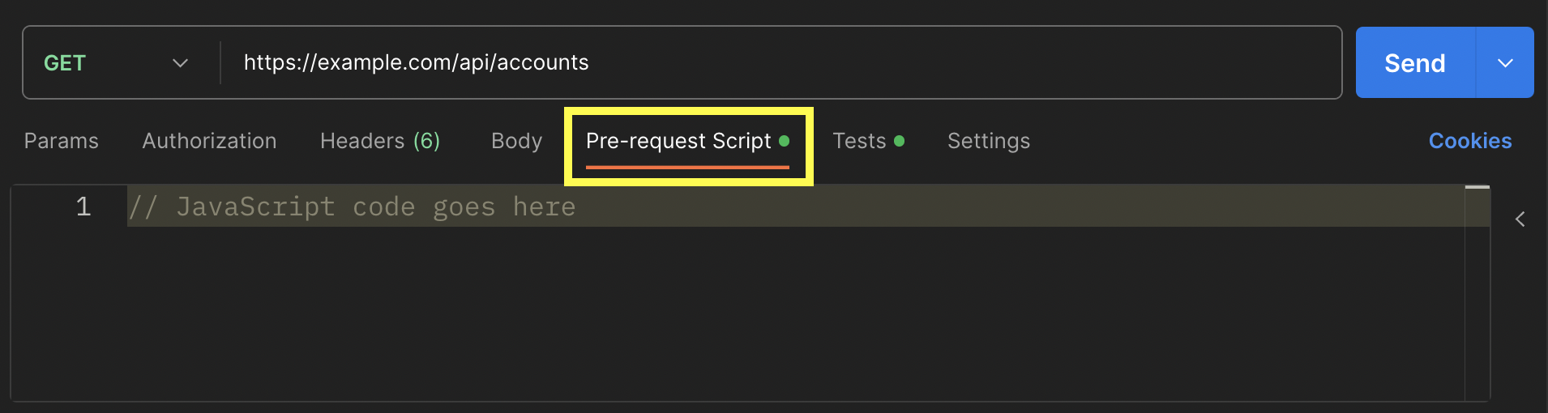Go to the Headers (6) tab

(x=380, y=141)
